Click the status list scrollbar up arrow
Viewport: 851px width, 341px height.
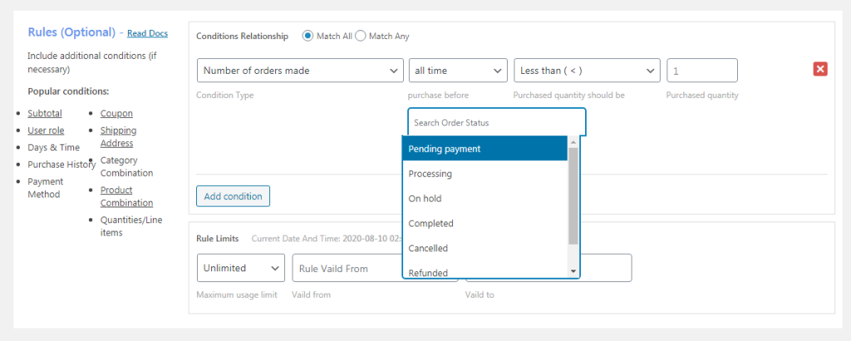coord(573,142)
